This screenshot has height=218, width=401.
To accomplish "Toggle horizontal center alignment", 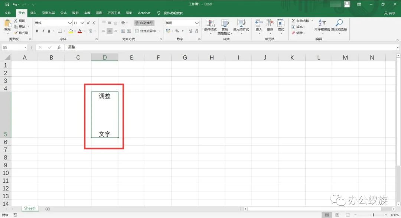I will click(110, 31).
